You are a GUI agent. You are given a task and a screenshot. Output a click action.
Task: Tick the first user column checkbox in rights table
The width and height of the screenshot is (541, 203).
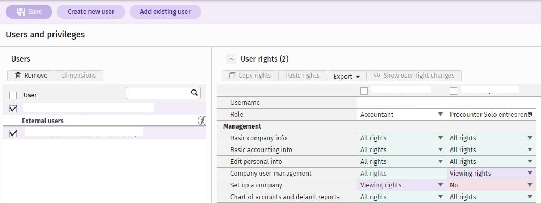(364, 91)
